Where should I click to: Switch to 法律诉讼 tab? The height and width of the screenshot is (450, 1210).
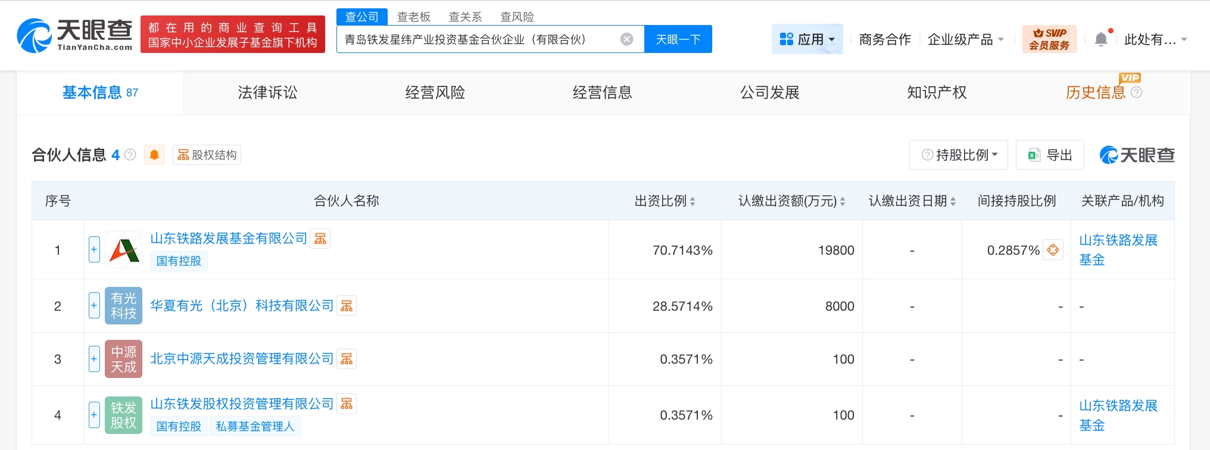(267, 92)
